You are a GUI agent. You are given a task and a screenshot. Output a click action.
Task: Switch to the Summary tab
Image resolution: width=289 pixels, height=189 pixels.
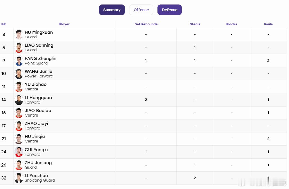[x=112, y=10]
